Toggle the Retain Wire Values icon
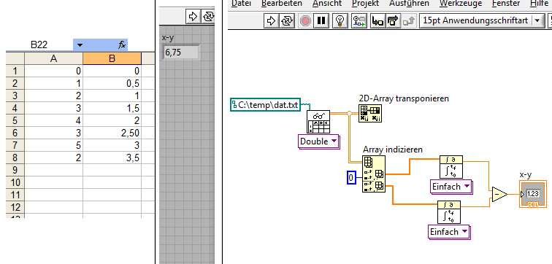 pyautogui.click(x=360, y=20)
